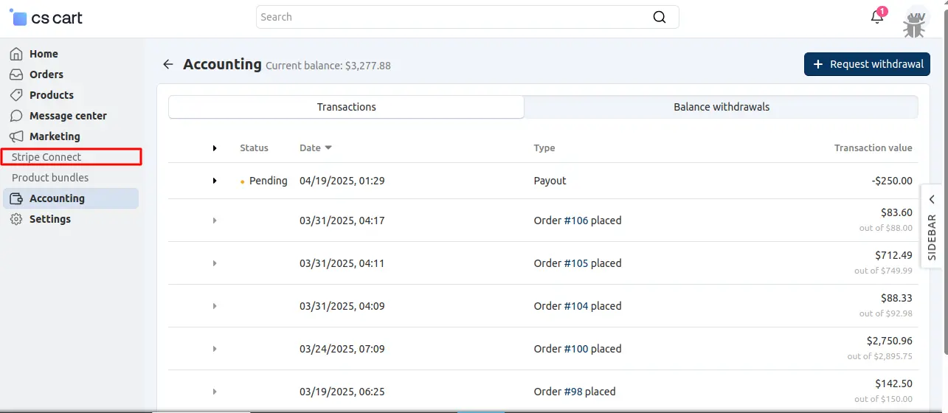
Task: Open the user avatar menu
Action: point(916,23)
